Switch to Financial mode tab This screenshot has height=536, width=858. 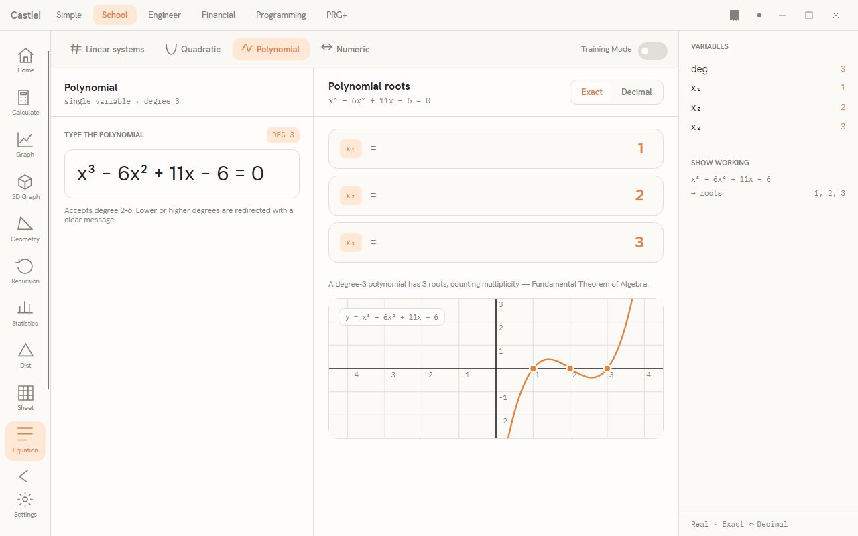pyautogui.click(x=219, y=15)
